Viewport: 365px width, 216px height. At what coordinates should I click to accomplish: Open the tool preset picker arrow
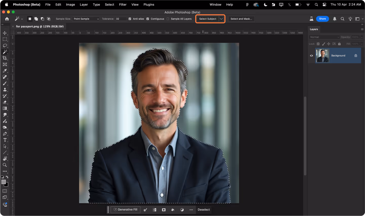22,19
